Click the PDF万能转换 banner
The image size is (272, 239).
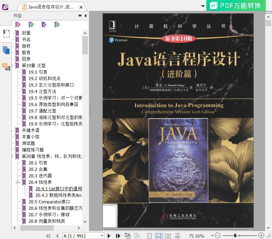pyautogui.click(x=236, y=6)
